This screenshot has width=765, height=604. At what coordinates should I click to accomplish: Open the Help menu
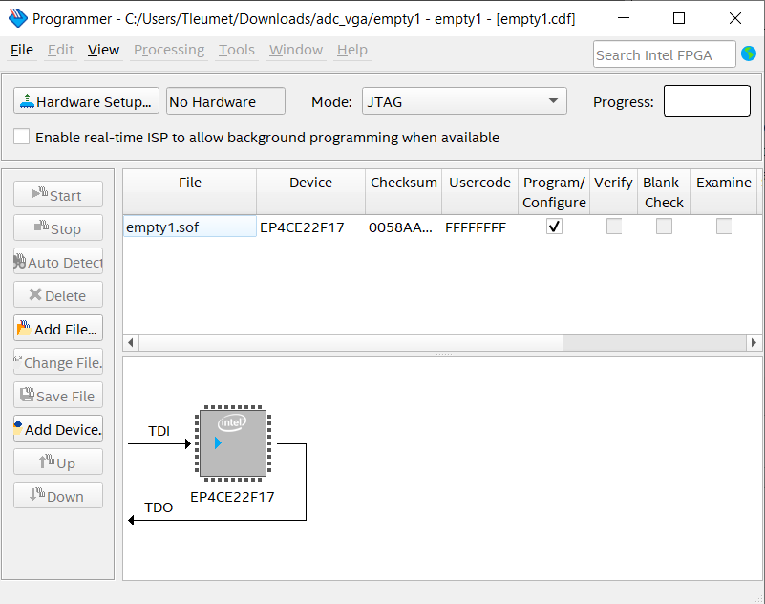point(352,50)
